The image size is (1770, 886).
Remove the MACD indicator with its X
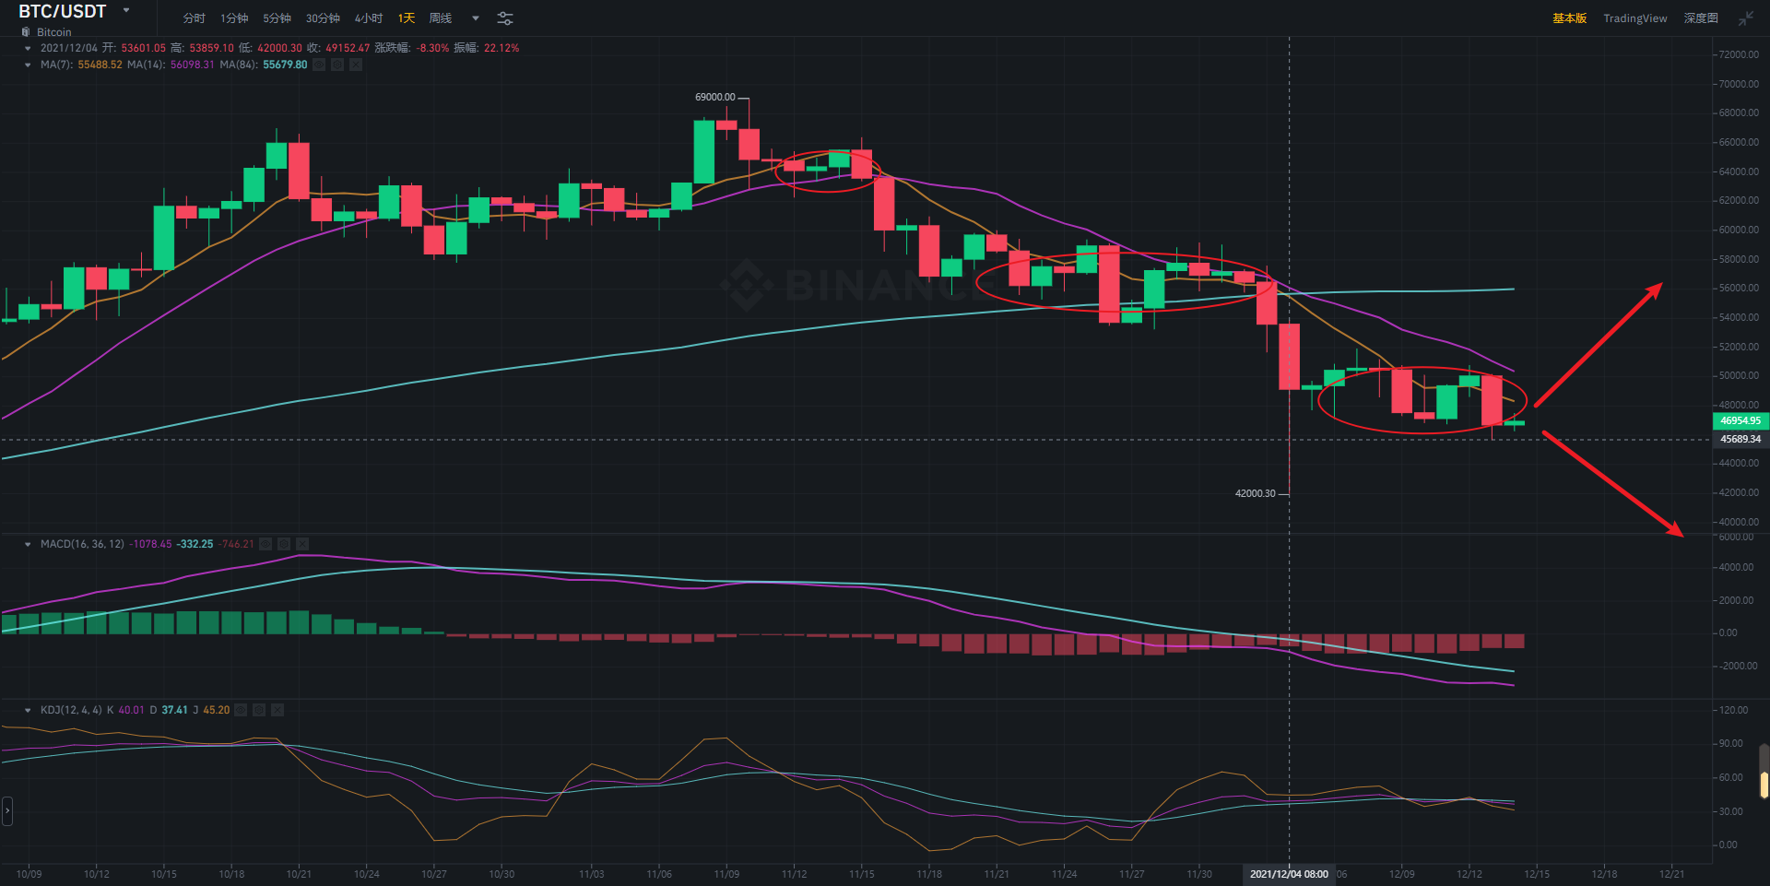[302, 544]
